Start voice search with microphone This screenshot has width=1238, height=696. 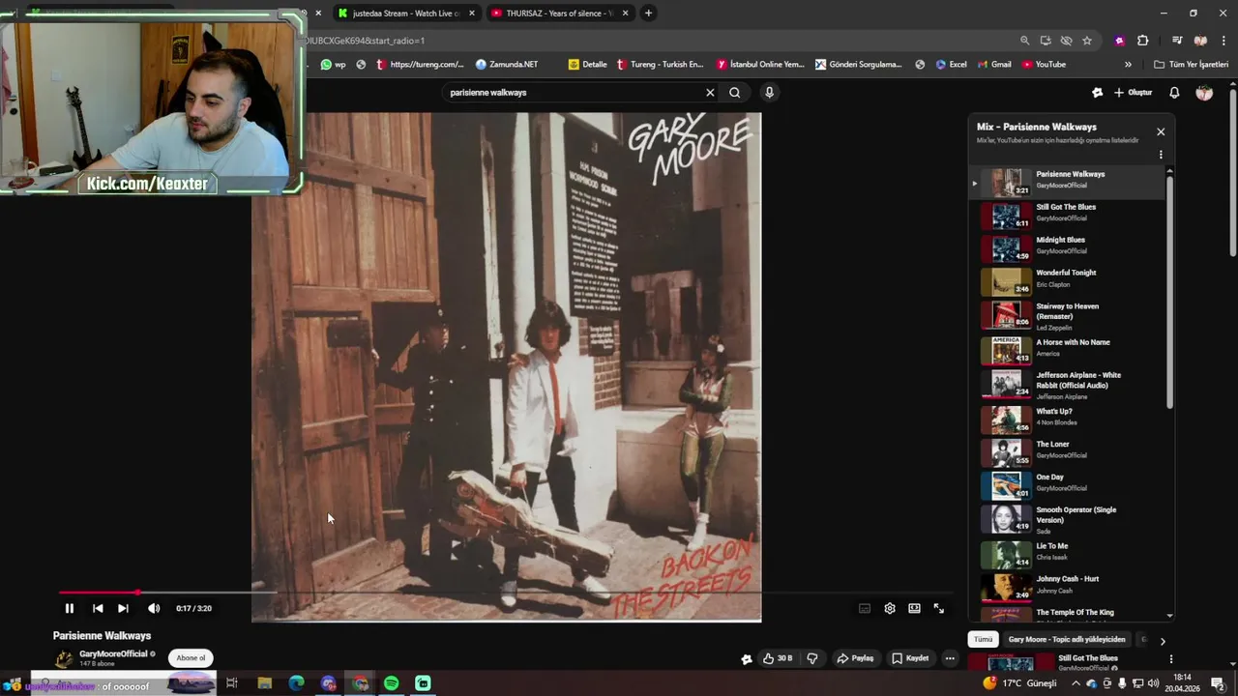coord(769,93)
